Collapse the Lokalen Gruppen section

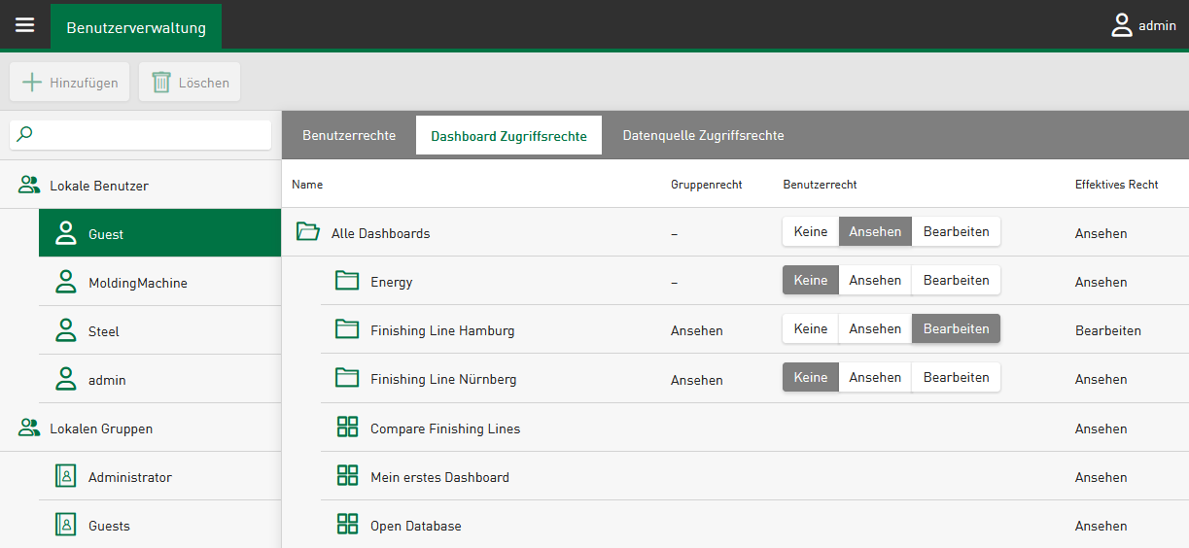[29, 428]
